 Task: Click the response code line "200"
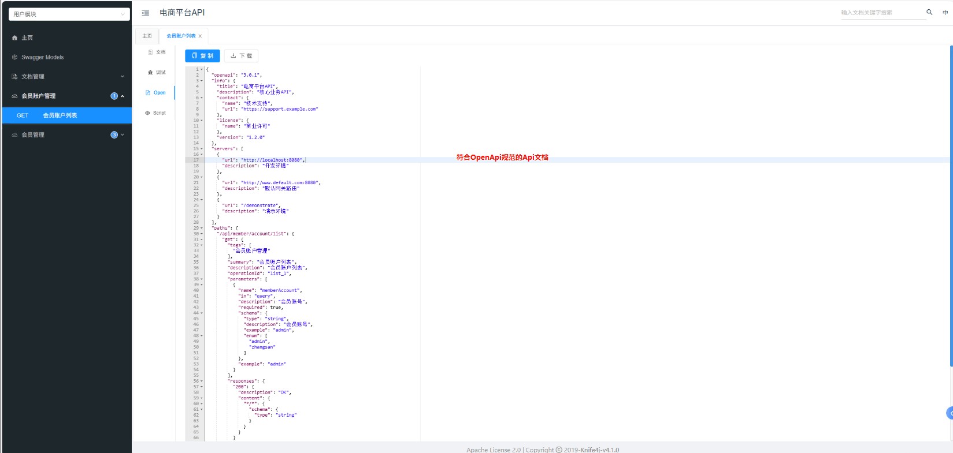point(243,387)
